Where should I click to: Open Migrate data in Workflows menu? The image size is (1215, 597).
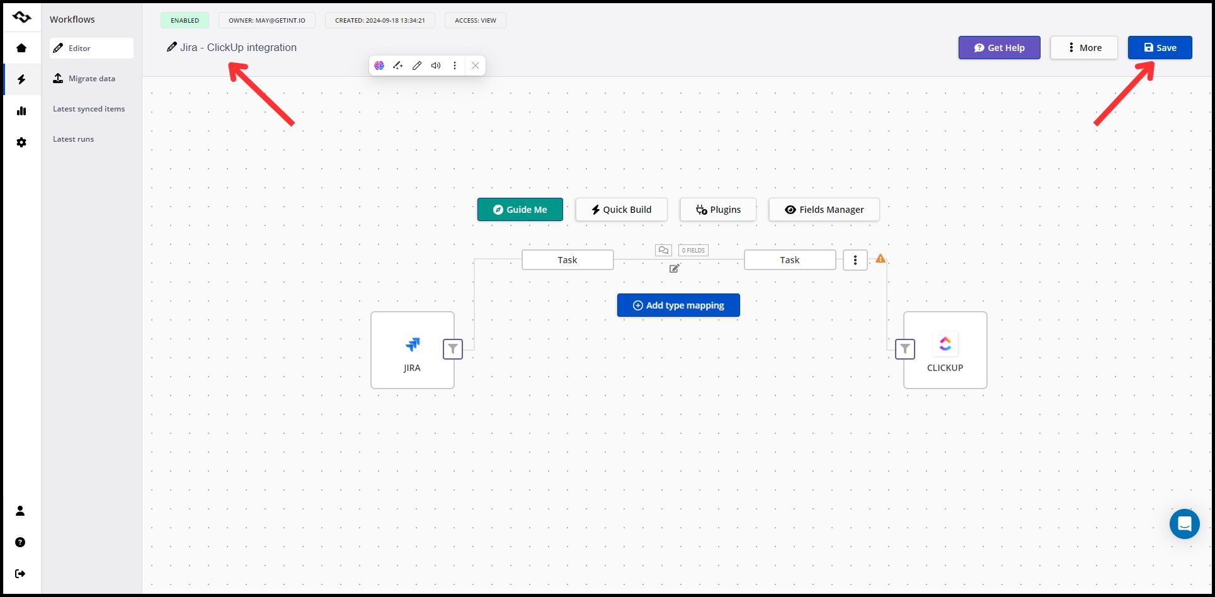91,79
